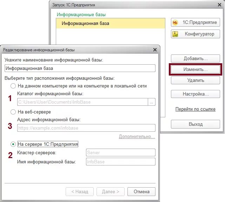Follow the 'Перейти по ссылке' link
Viewport: 225px width, 202px height.
click(196, 109)
